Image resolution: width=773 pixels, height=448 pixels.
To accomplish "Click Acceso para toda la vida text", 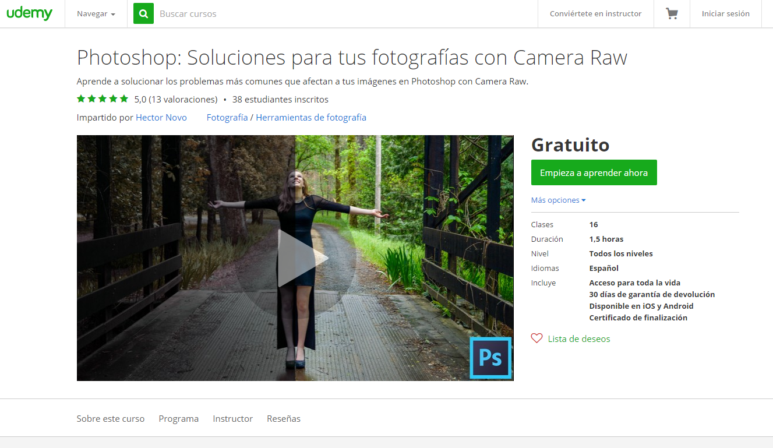I will (x=635, y=283).
